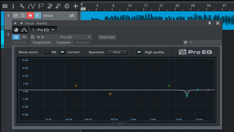
Task: Toggle monitor on the Vocal track
Action: tap(38, 15)
